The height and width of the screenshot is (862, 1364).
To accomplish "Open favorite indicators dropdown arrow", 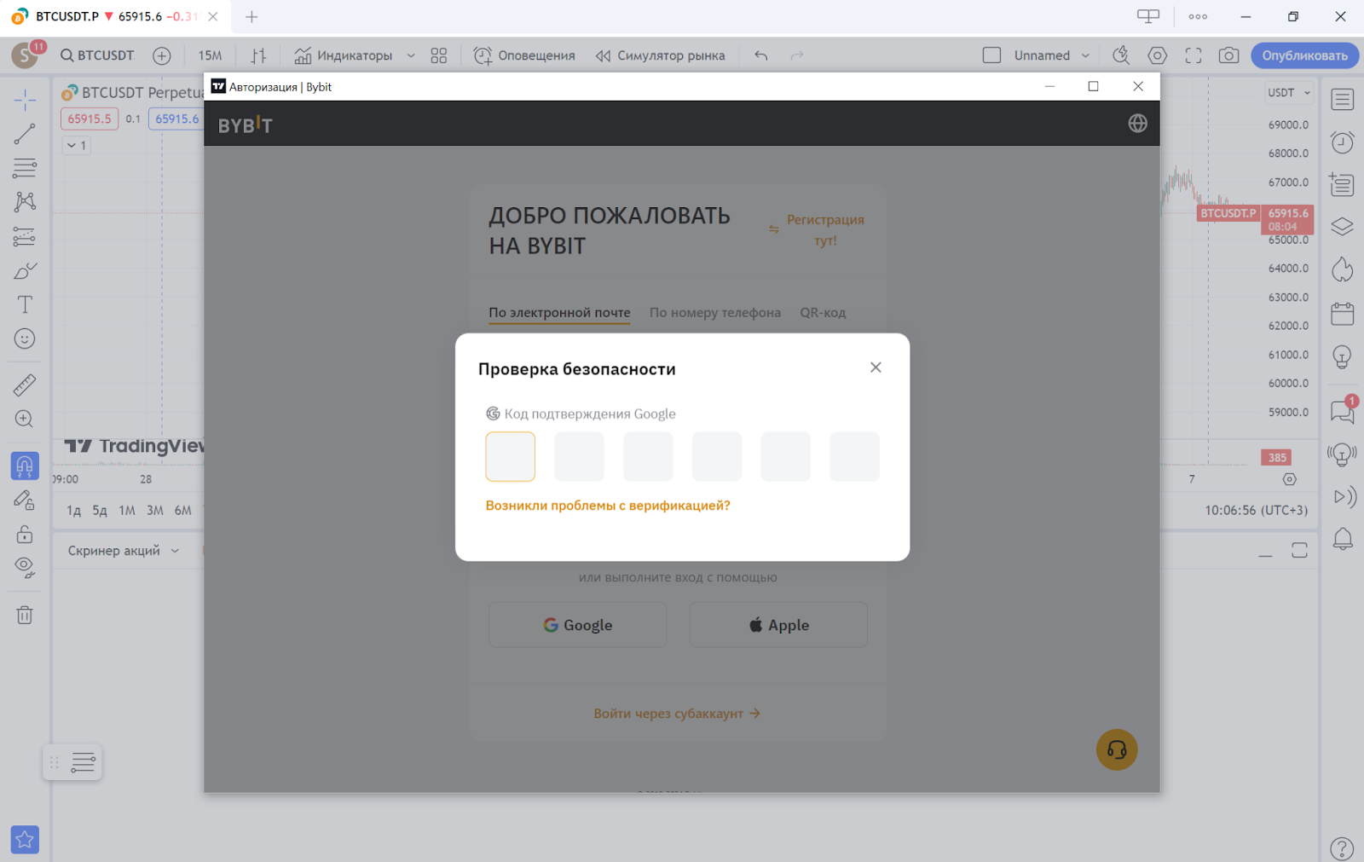I will click(x=411, y=55).
